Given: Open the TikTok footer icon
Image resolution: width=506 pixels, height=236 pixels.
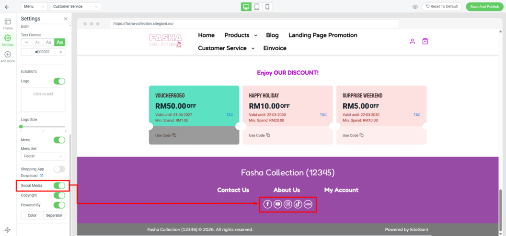Looking at the screenshot, I should (x=298, y=204).
